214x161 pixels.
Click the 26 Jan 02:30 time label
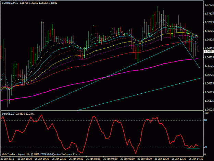pos(93,159)
